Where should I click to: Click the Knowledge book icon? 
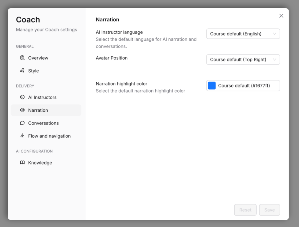click(23, 163)
